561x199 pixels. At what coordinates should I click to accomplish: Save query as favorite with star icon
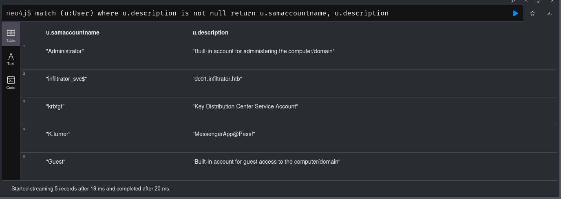(532, 13)
